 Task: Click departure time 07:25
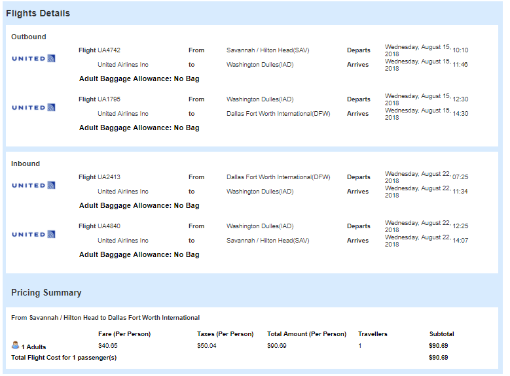pos(460,177)
